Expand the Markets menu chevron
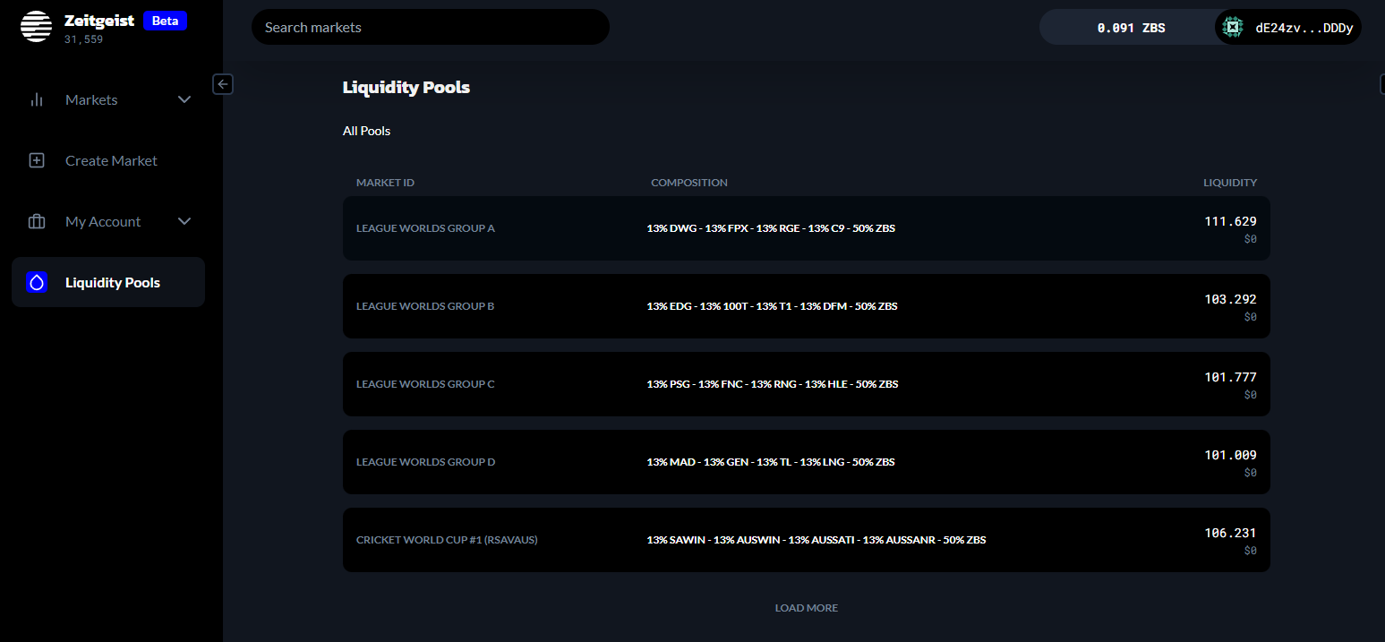This screenshot has width=1385, height=642. point(184,99)
